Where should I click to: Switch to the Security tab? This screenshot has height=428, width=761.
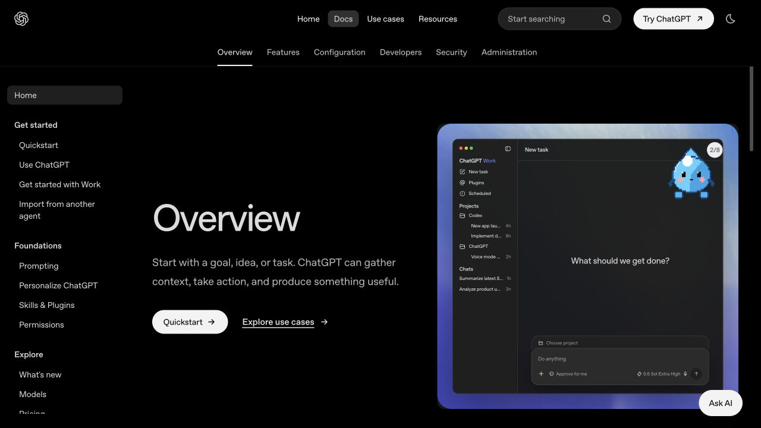pos(451,52)
